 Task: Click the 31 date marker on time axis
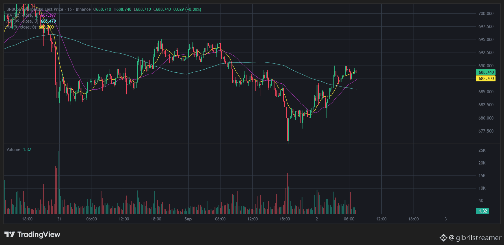click(59, 219)
